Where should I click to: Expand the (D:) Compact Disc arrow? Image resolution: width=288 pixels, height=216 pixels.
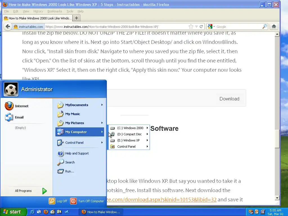point(147,134)
